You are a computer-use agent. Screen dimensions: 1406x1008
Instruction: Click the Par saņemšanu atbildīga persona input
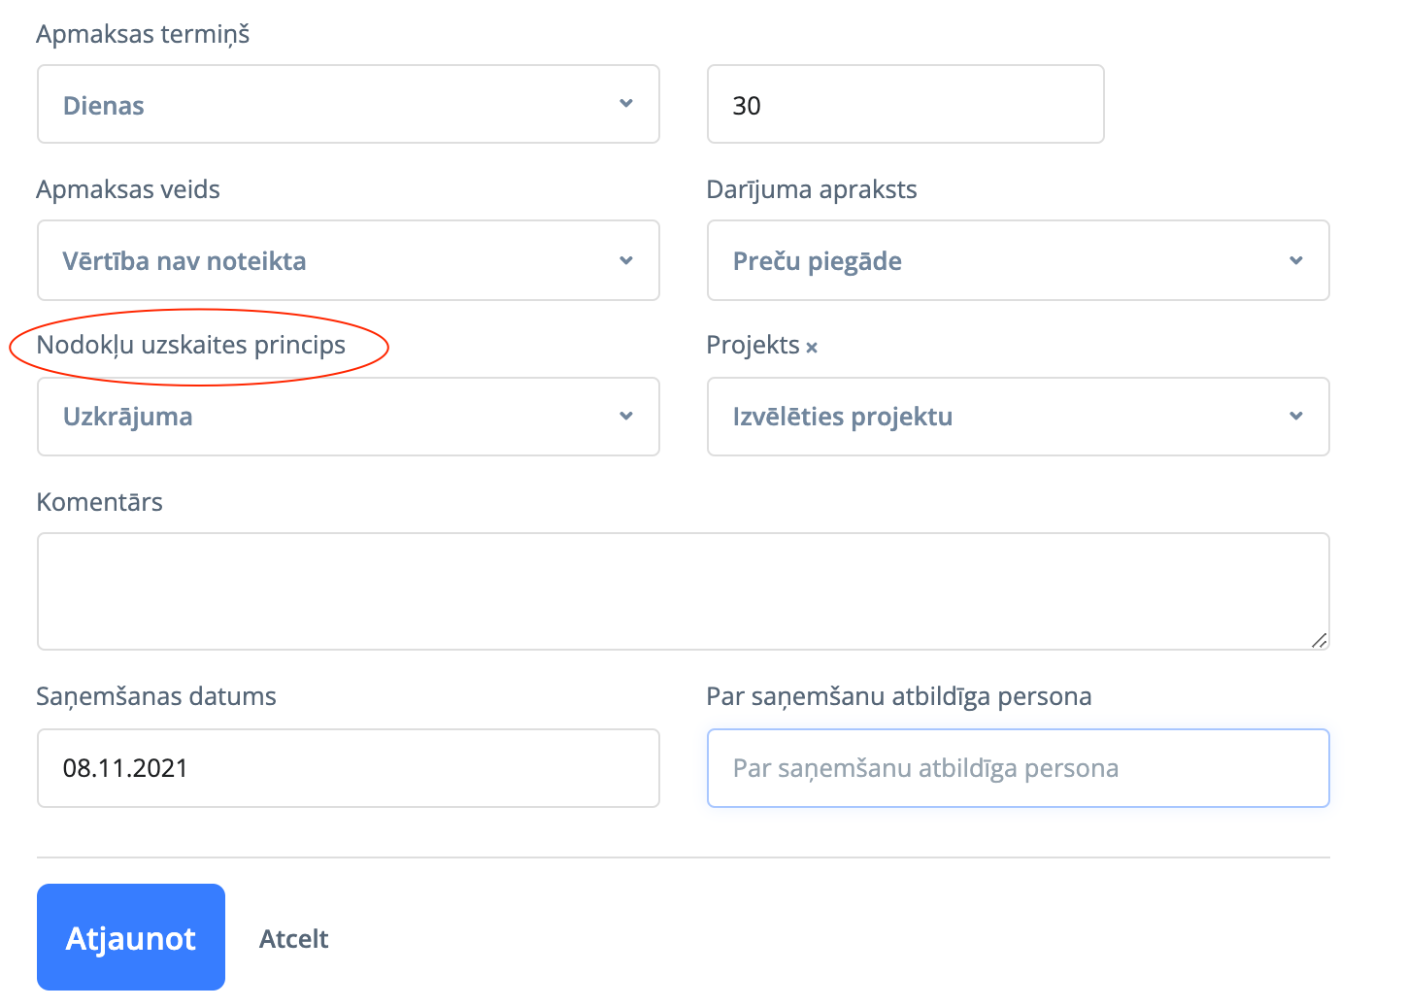coord(1018,768)
